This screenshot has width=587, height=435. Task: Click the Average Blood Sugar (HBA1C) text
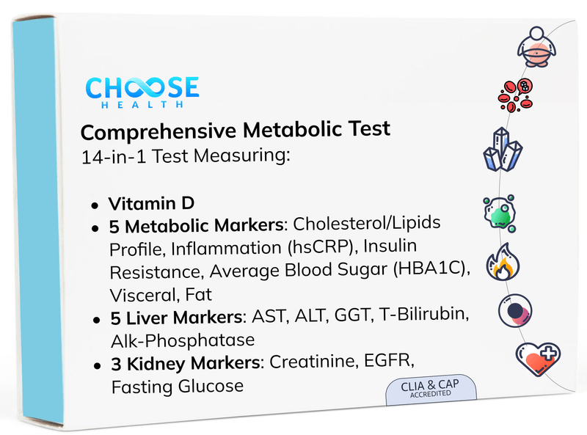339,271
